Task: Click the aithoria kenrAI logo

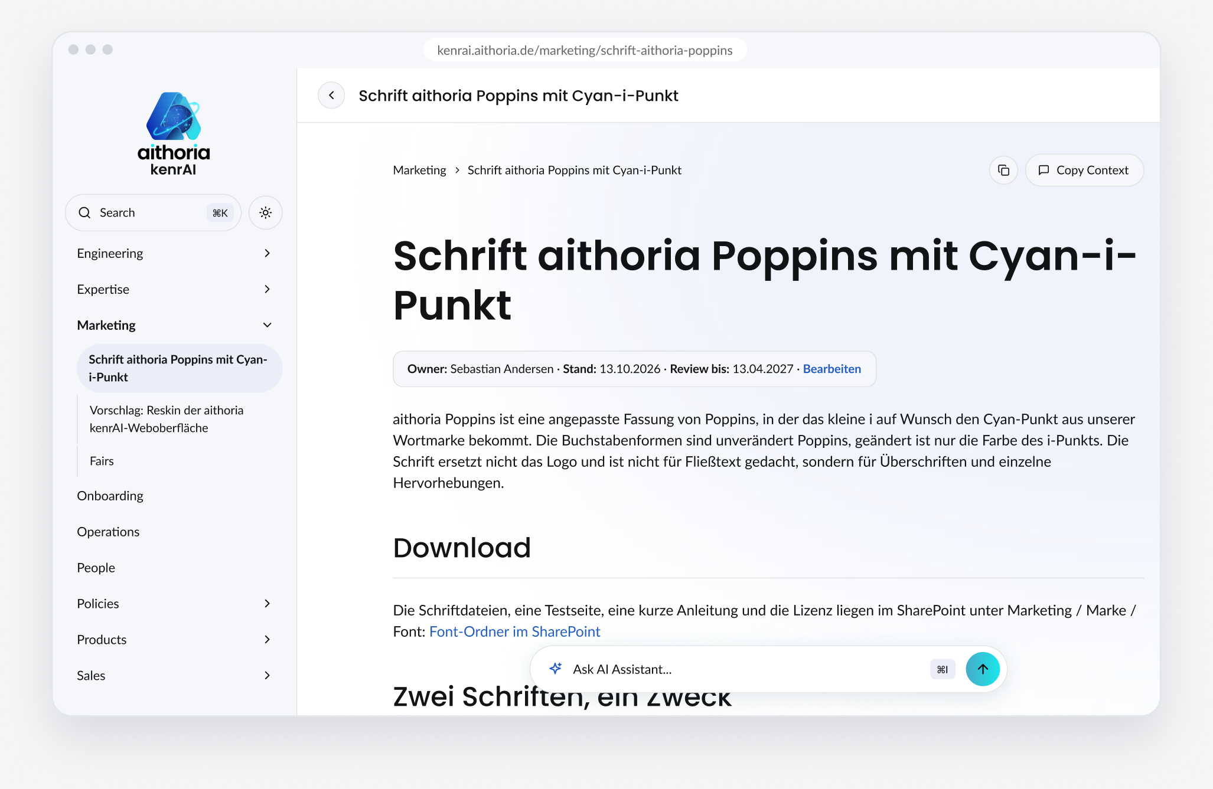Action: tap(174, 133)
